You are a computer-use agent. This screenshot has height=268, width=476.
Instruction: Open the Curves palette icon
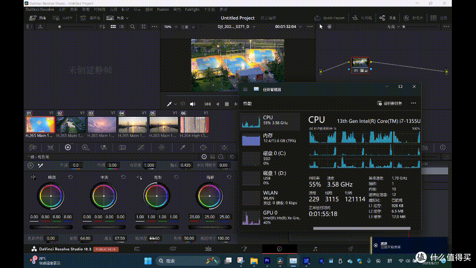point(140,147)
